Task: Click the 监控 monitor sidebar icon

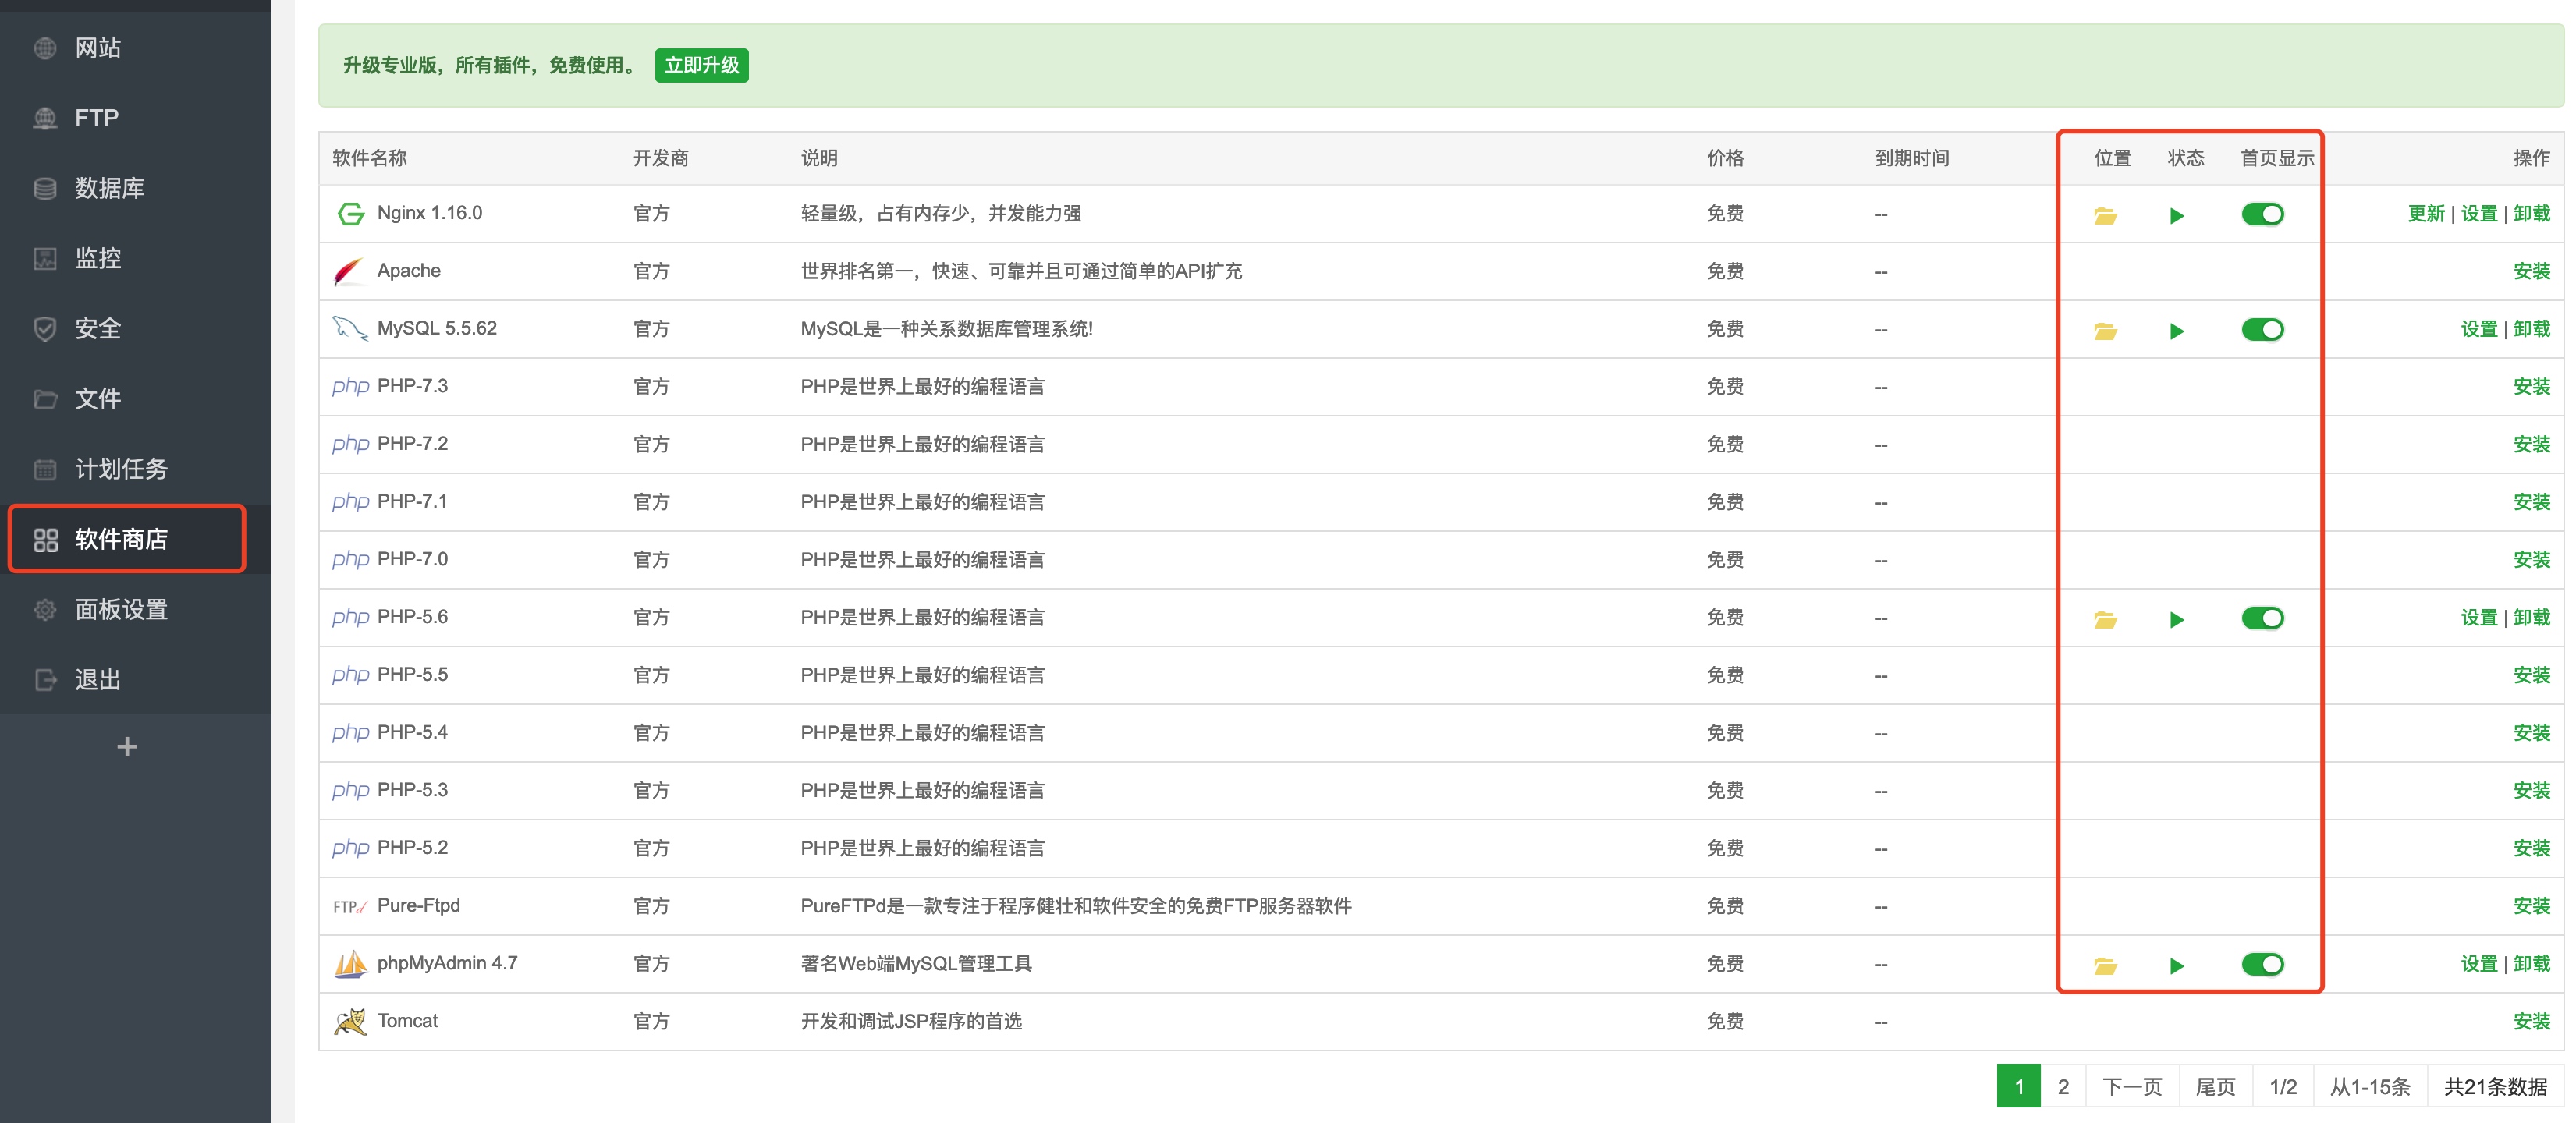Action: [x=45, y=258]
